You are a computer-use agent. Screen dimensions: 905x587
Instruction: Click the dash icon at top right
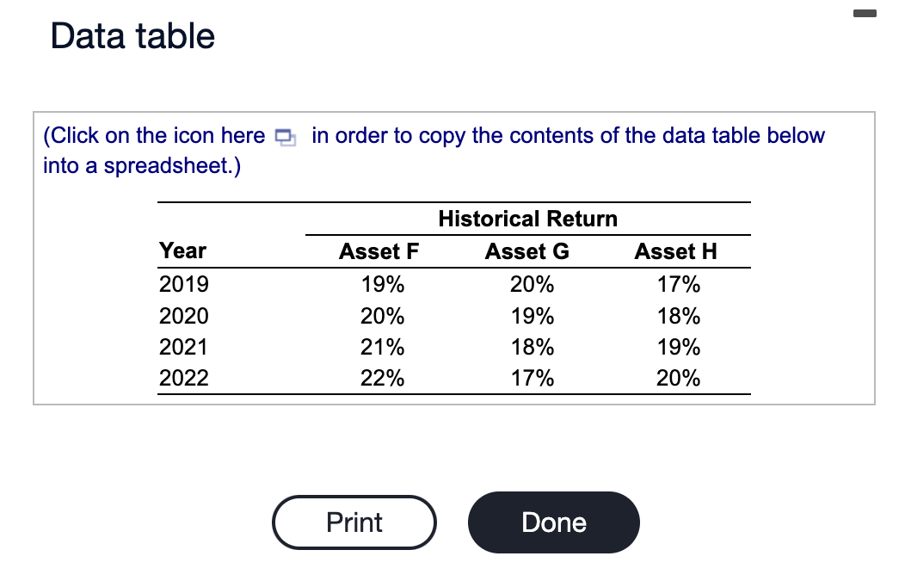click(x=864, y=14)
